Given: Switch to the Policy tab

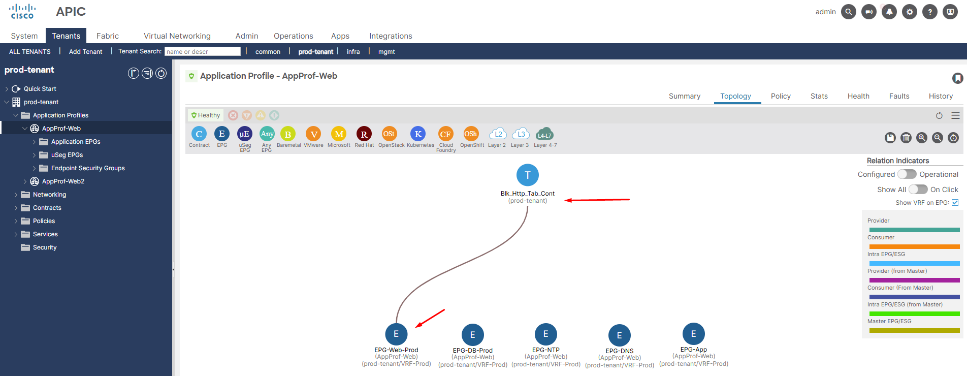Looking at the screenshot, I should [781, 96].
